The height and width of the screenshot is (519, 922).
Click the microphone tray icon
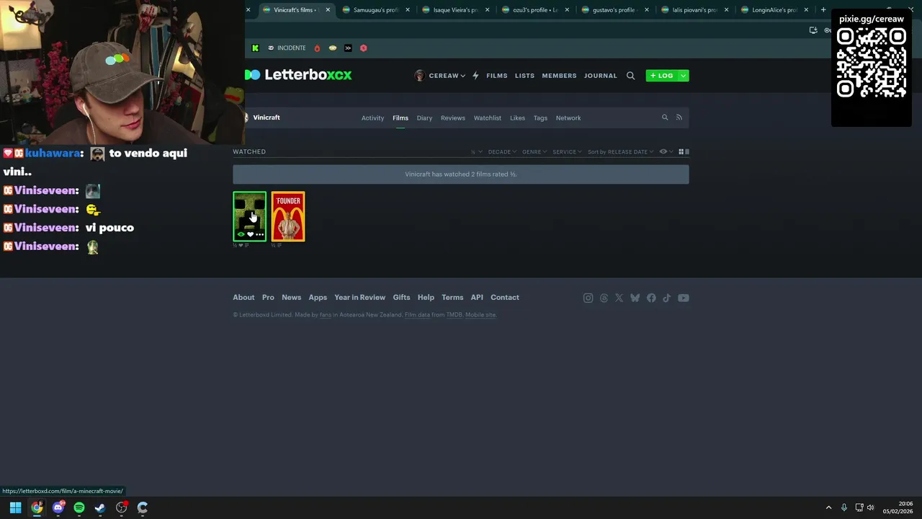tap(844, 507)
